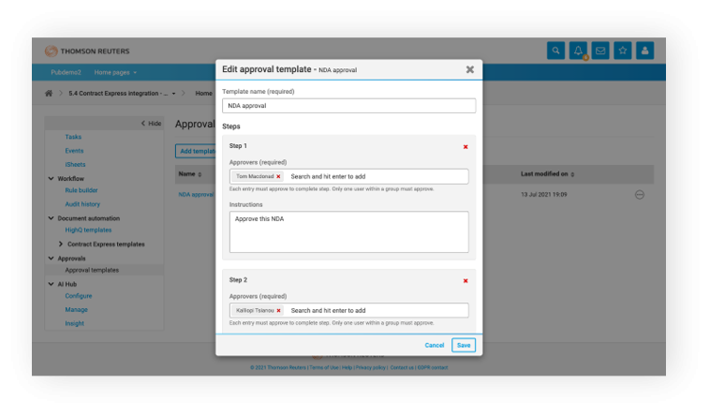The height and width of the screenshot is (414, 710).
Task: Collapse the Workflow sidebar section
Action: [x=51, y=178]
